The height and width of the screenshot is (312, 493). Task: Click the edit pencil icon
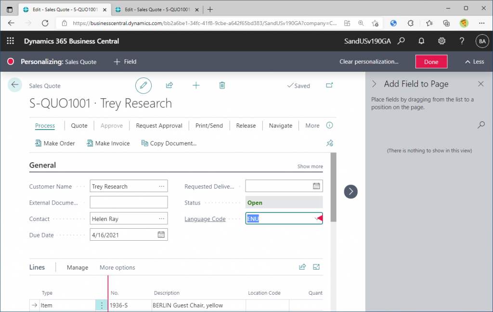(x=143, y=85)
